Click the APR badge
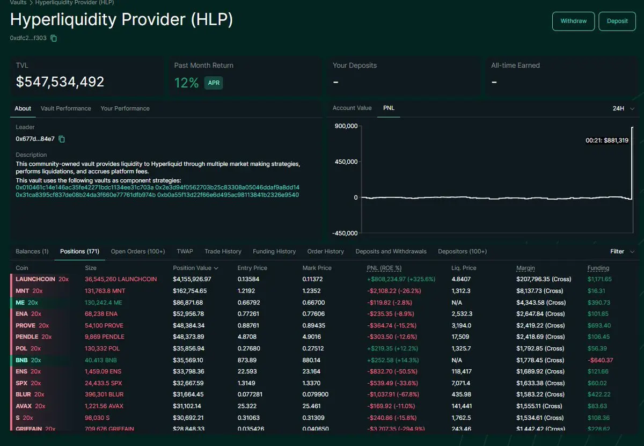 pyautogui.click(x=213, y=83)
